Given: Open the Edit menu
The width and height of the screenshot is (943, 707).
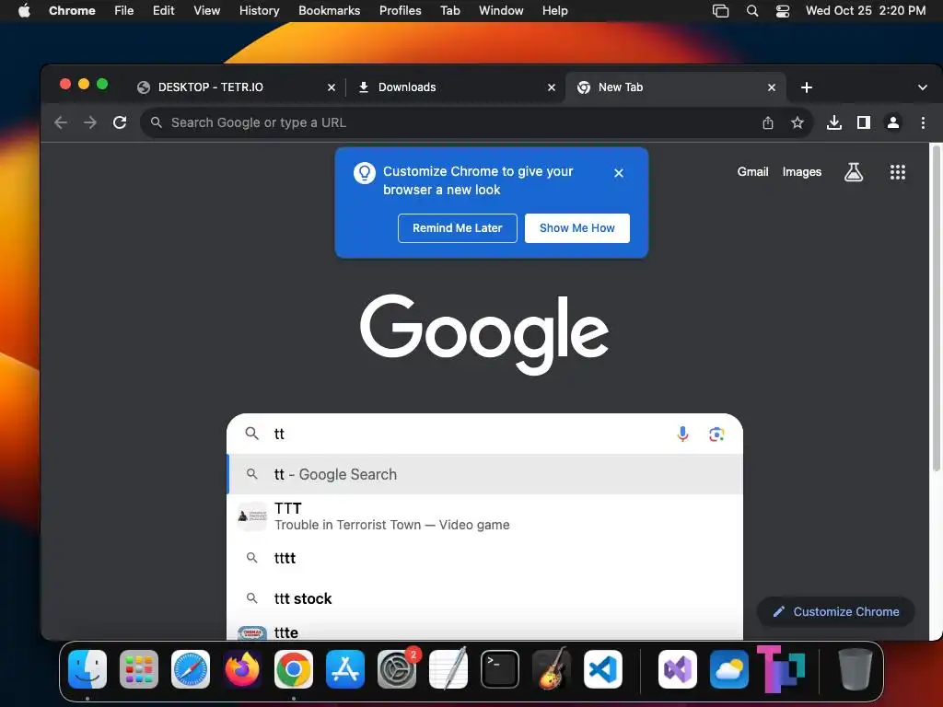Looking at the screenshot, I should [x=164, y=11].
